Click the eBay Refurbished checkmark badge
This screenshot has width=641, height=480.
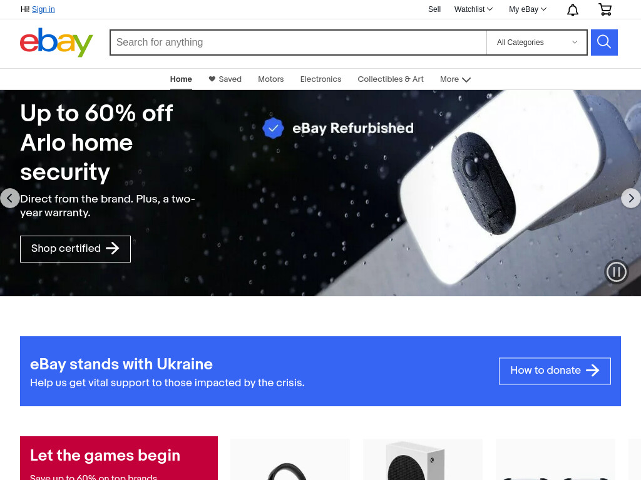[x=273, y=128]
